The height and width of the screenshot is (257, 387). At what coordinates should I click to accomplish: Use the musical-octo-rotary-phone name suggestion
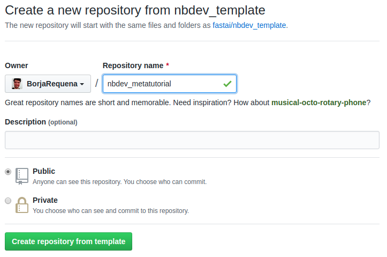(x=319, y=102)
